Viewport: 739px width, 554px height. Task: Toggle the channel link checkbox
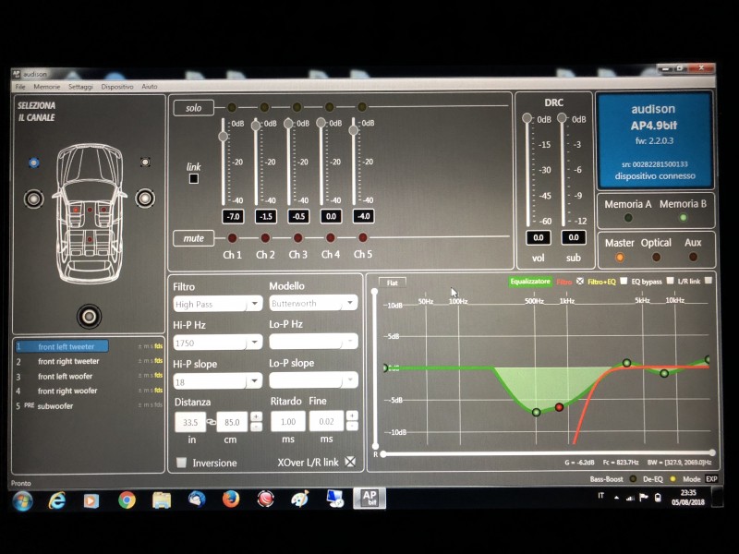pos(194,178)
